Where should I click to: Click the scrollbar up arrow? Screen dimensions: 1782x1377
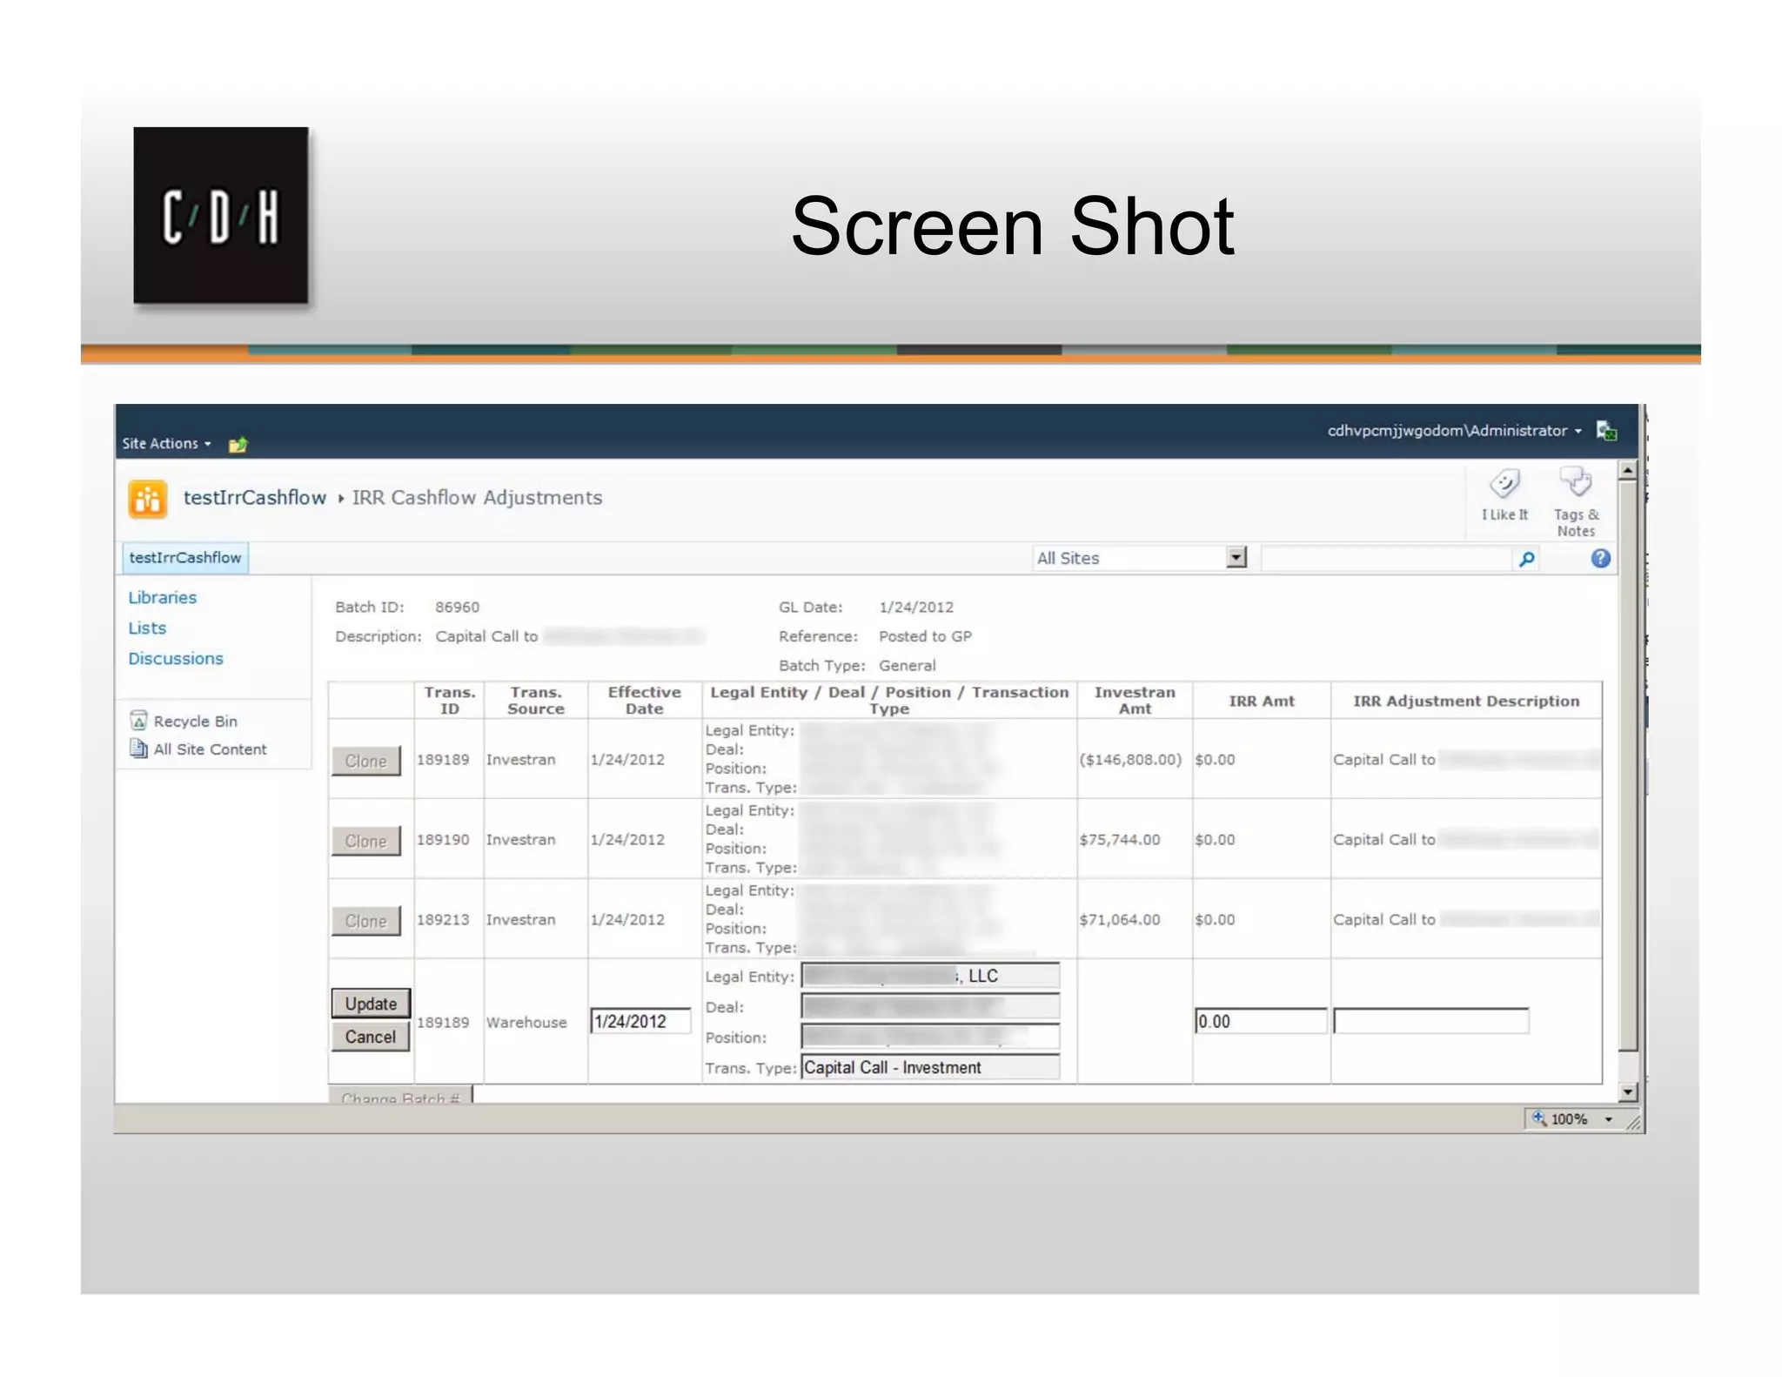(x=1627, y=470)
